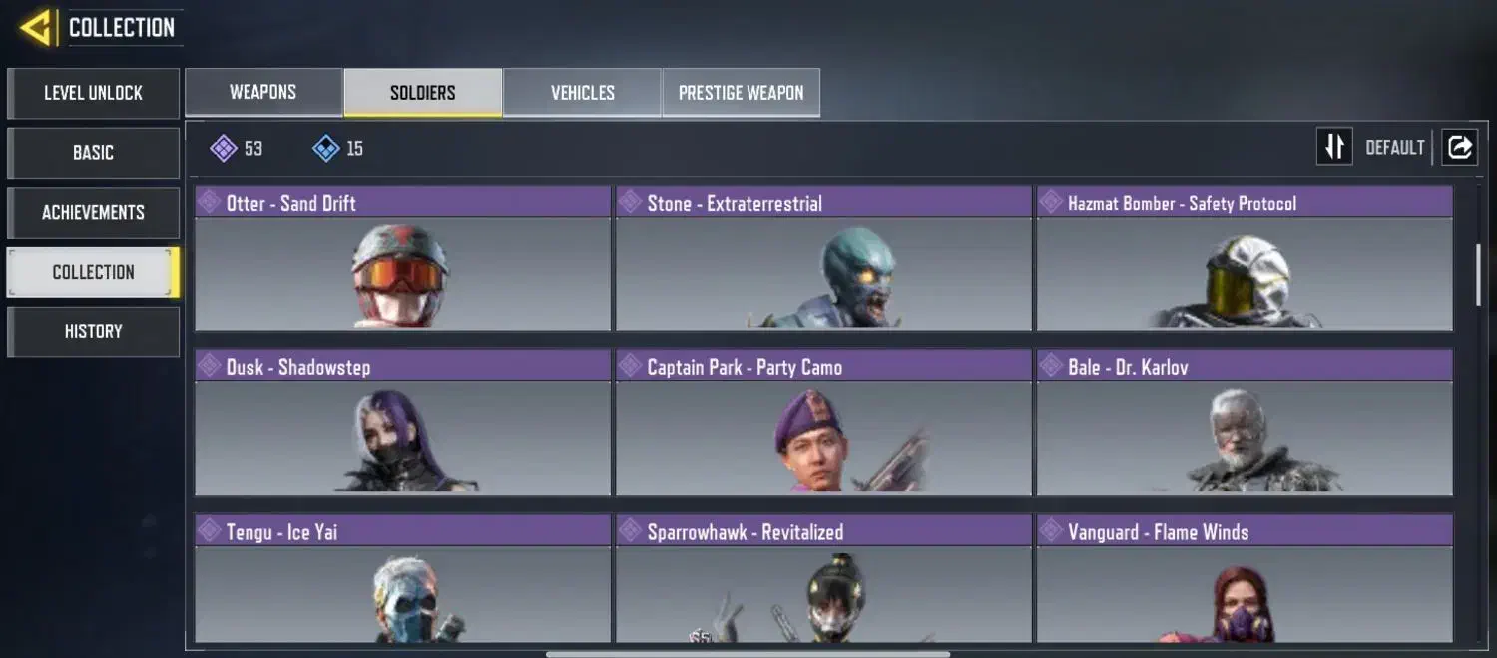Click the purple epic rarity count icon

coord(223,149)
